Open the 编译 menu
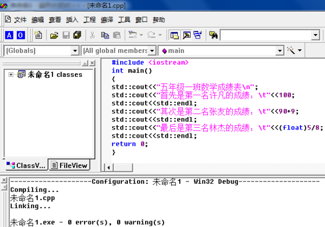This screenshot has width=325, height=227. coord(107,20)
